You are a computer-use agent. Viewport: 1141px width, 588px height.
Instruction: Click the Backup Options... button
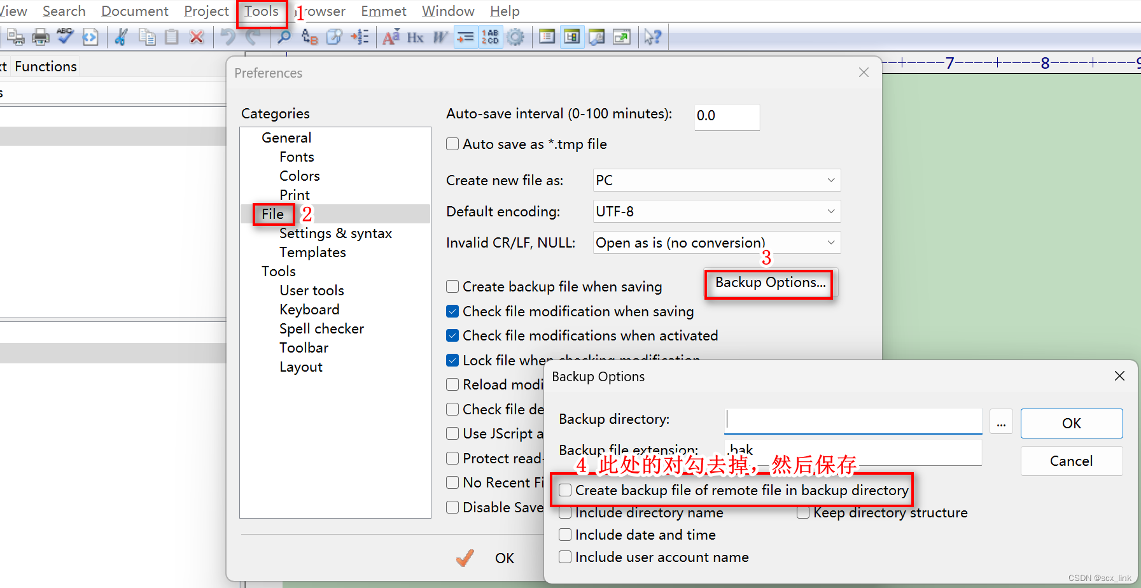771,283
